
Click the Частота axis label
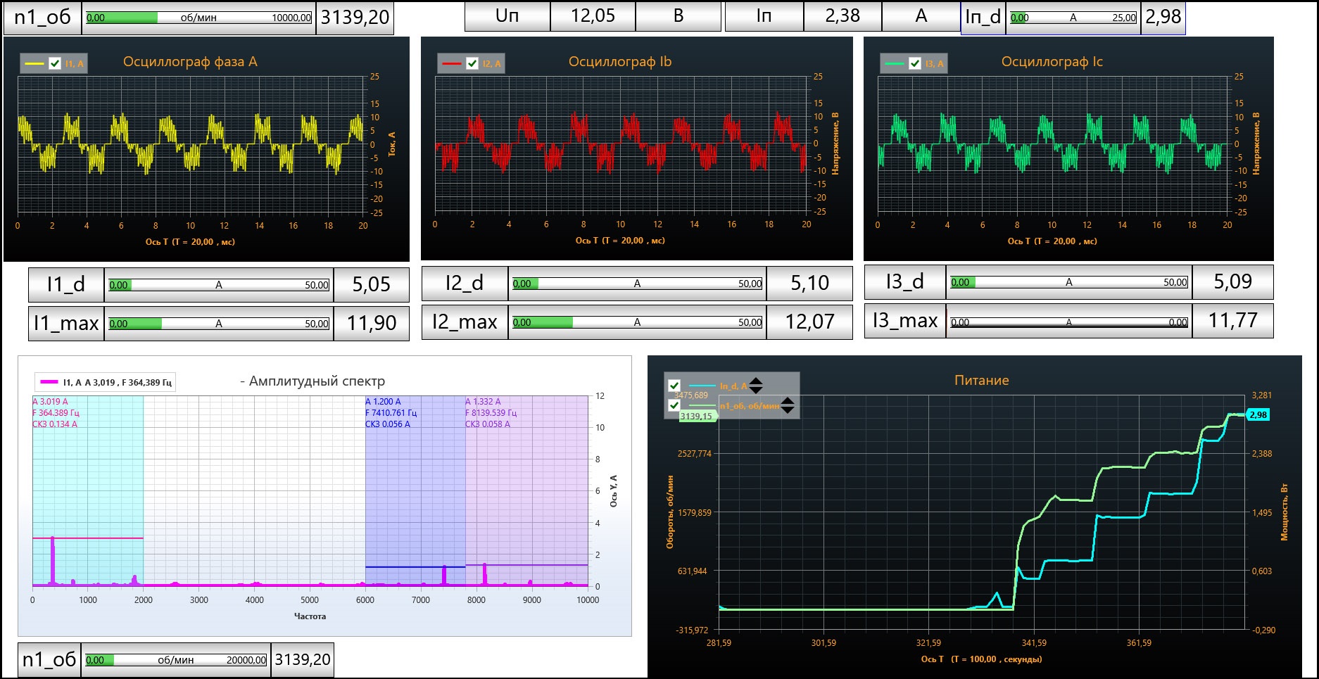[310, 616]
